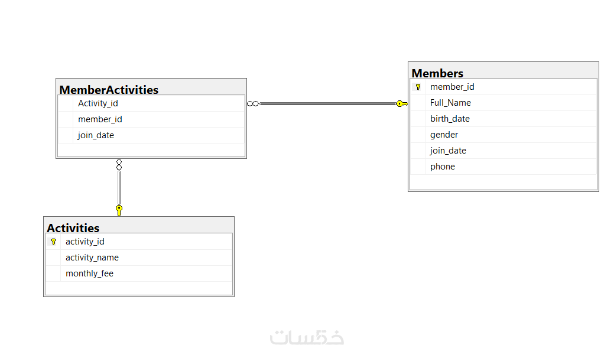Click the activity_name column row
614x352 pixels.
(92, 258)
